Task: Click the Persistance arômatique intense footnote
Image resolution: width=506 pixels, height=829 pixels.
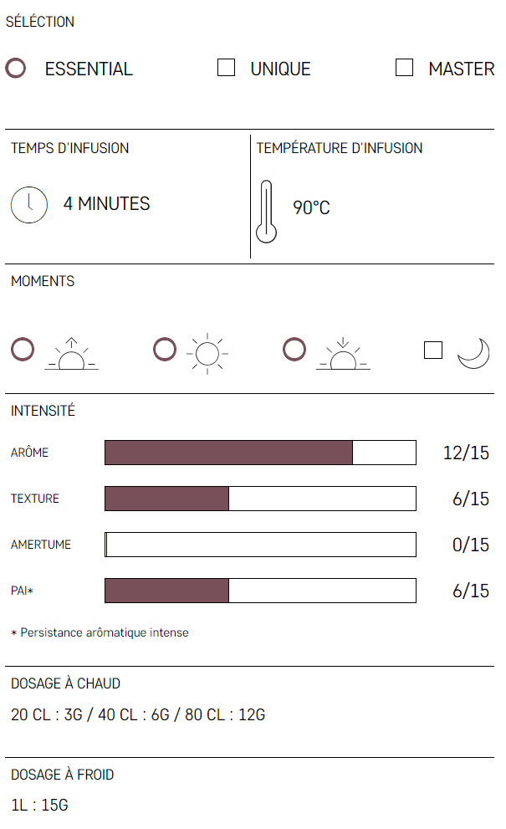Action: click(x=100, y=632)
